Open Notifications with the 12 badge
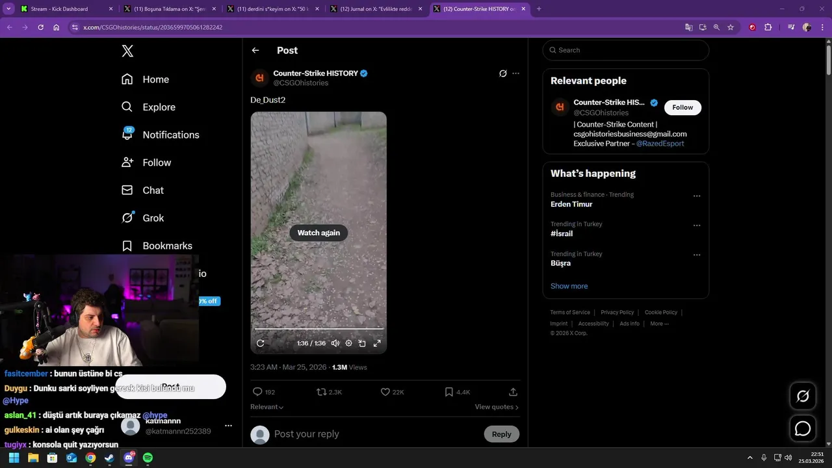This screenshot has width=832, height=468. coord(160,135)
